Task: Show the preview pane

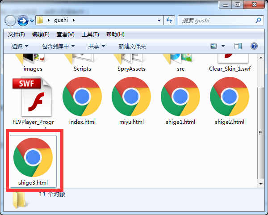Action: coord(238,46)
